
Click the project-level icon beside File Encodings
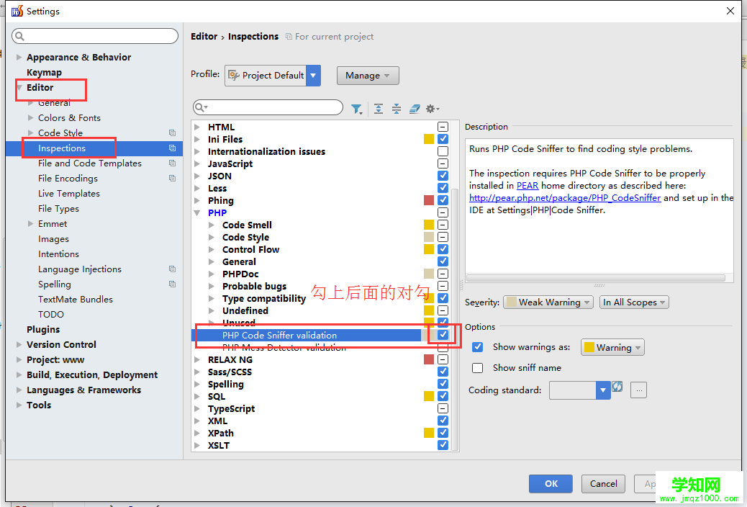pos(173,179)
